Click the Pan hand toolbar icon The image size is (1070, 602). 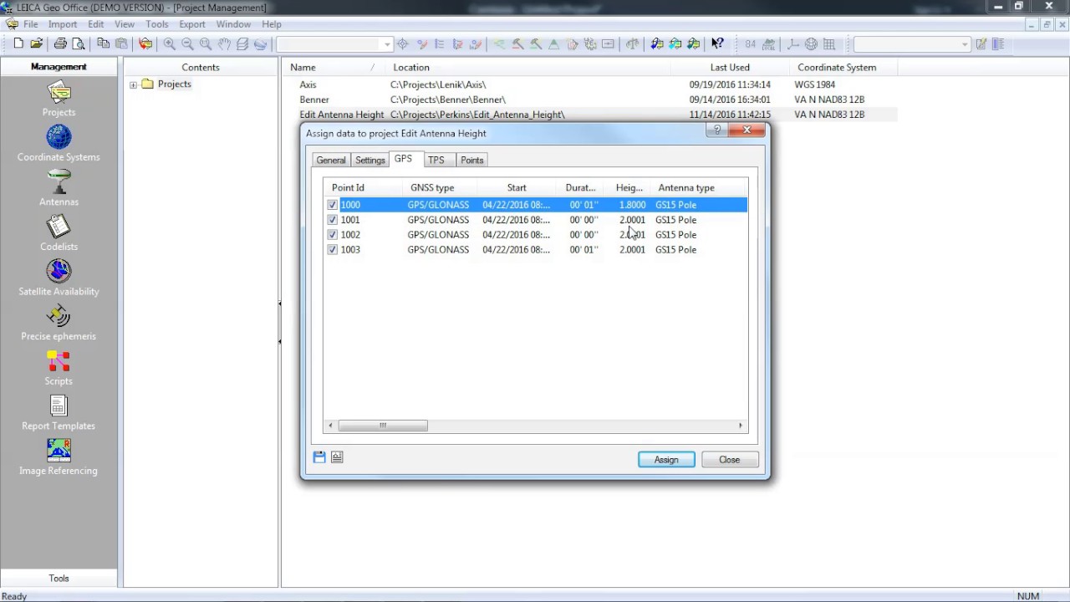[224, 44]
